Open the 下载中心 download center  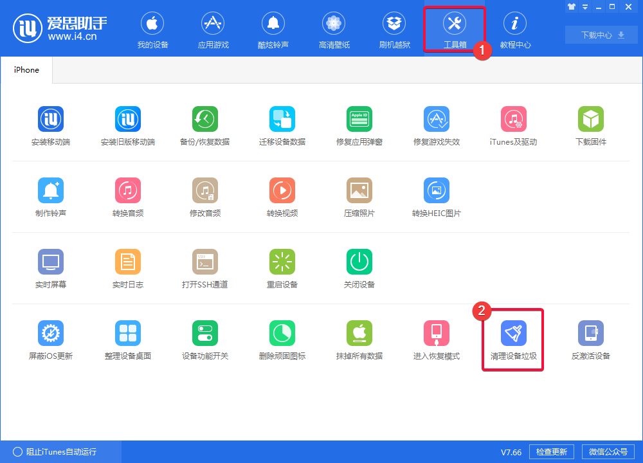click(x=601, y=35)
